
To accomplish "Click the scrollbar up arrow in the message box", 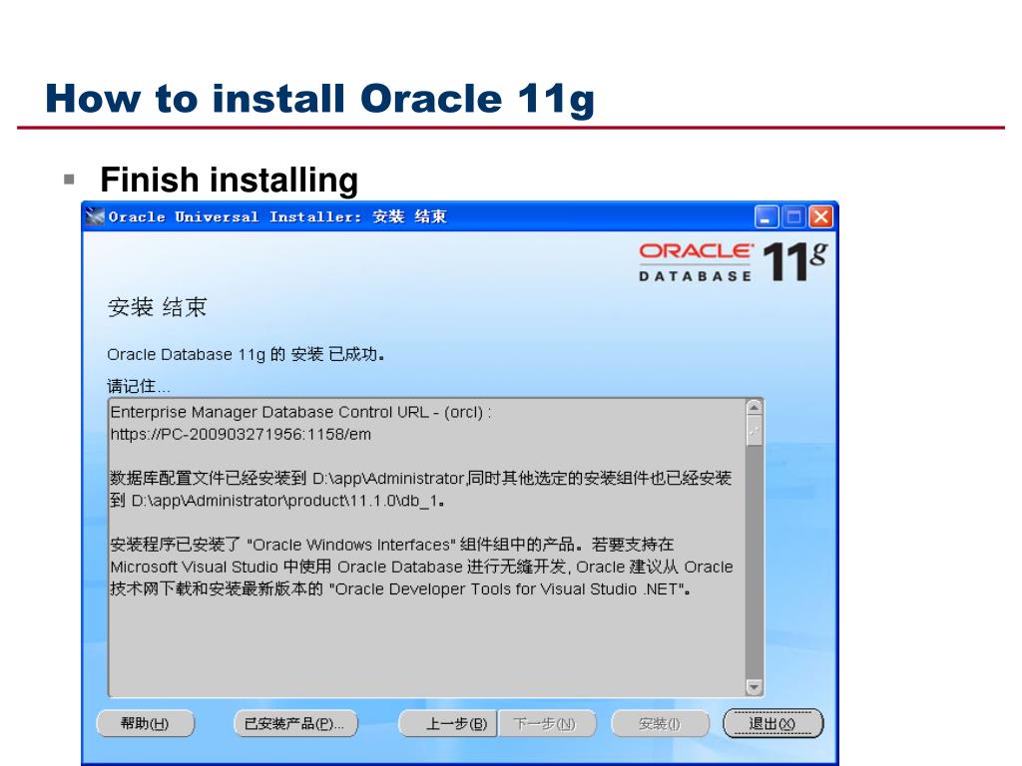I will pyautogui.click(x=755, y=408).
